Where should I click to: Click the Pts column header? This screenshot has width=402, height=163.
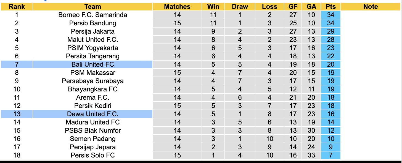[330, 7]
